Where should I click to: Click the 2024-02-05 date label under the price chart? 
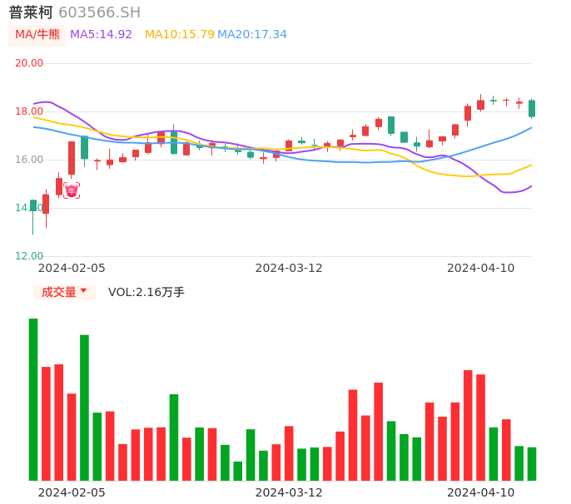[72, 268]
